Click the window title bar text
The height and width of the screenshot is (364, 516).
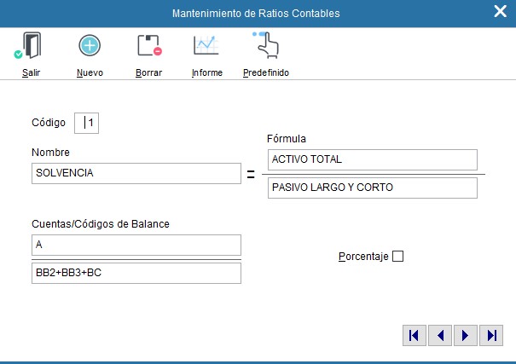(256, 13)
